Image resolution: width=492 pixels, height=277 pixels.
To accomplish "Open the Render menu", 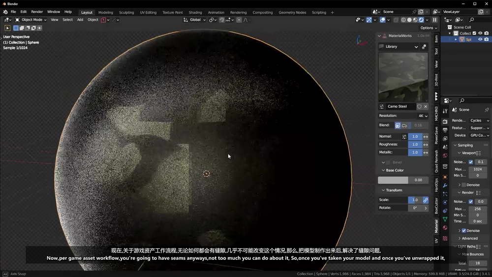I will tap(37, 12).
